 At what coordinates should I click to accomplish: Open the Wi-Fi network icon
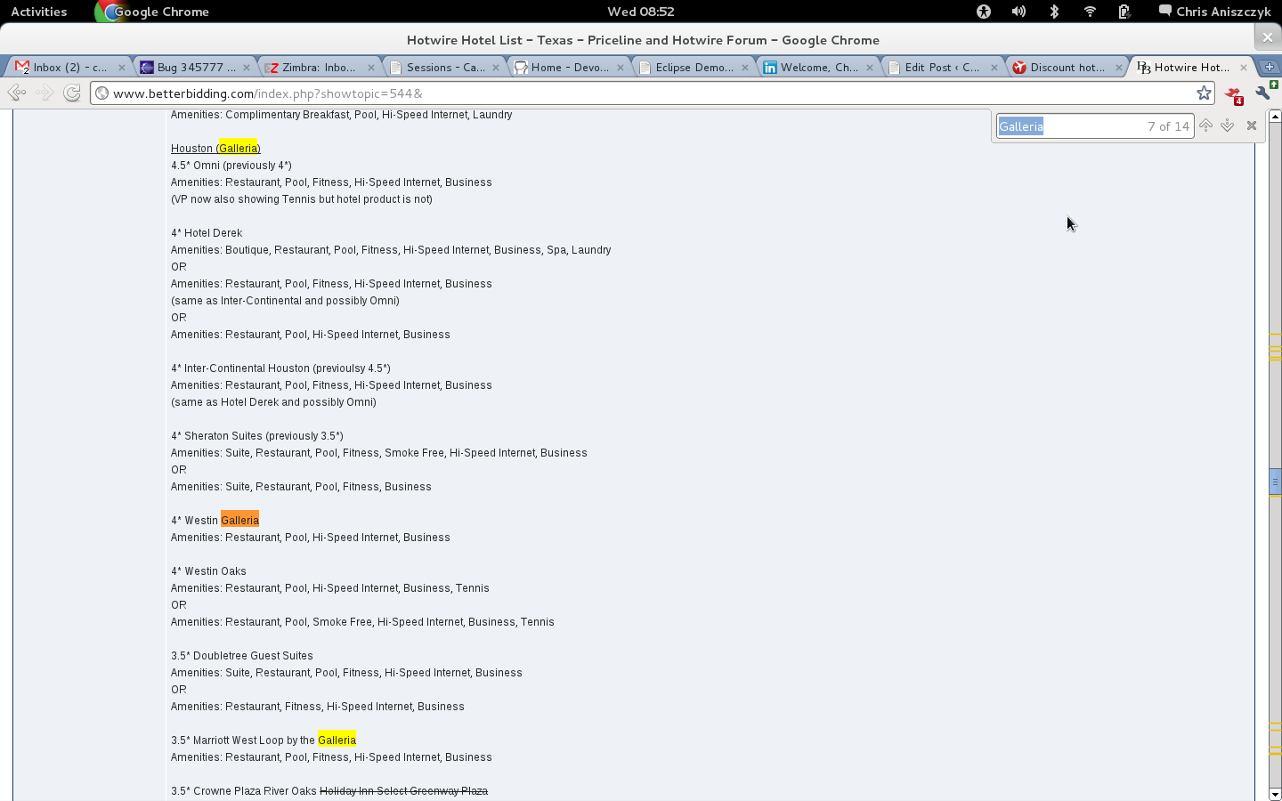(x=1090, y=12)
